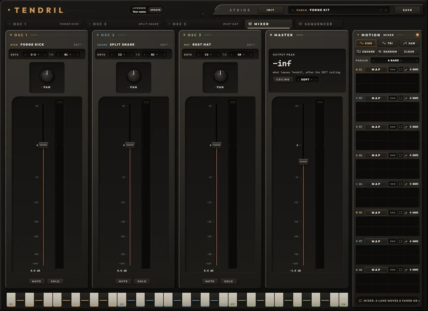428x311 pixels.
Task: Click the fullscreen icon on lane 08
Action: 400,270
